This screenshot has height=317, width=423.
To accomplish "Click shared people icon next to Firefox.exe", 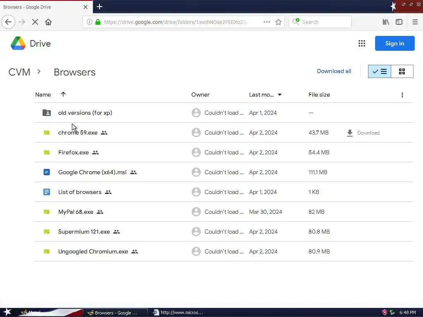I will tap(95, 153).
